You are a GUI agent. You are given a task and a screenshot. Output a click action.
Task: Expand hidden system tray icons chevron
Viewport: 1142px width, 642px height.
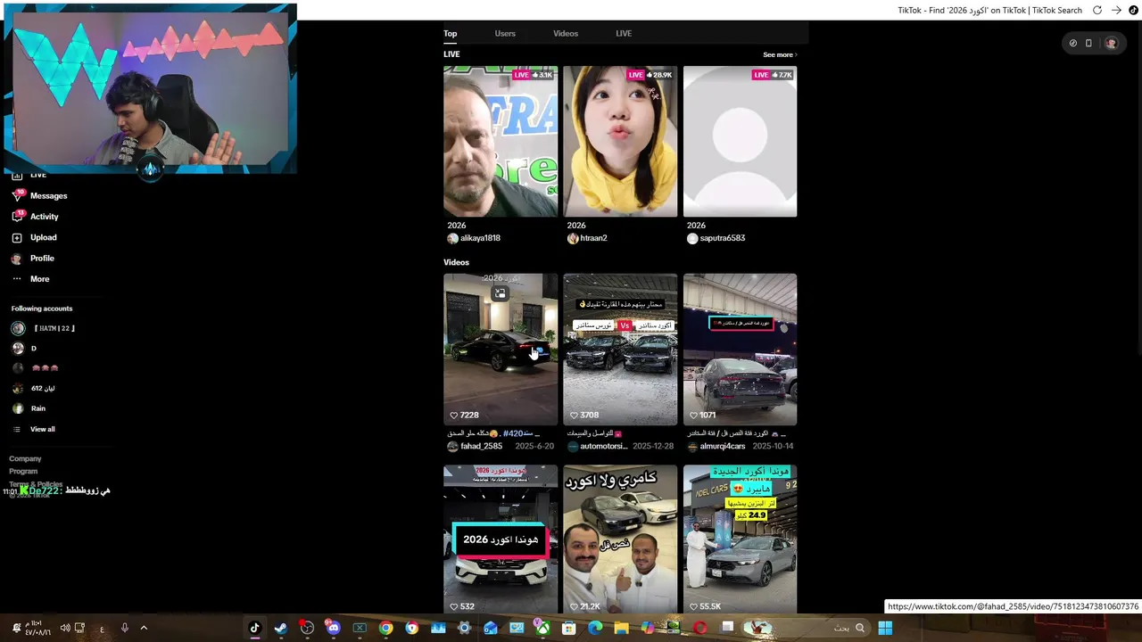tap(144, 628)
